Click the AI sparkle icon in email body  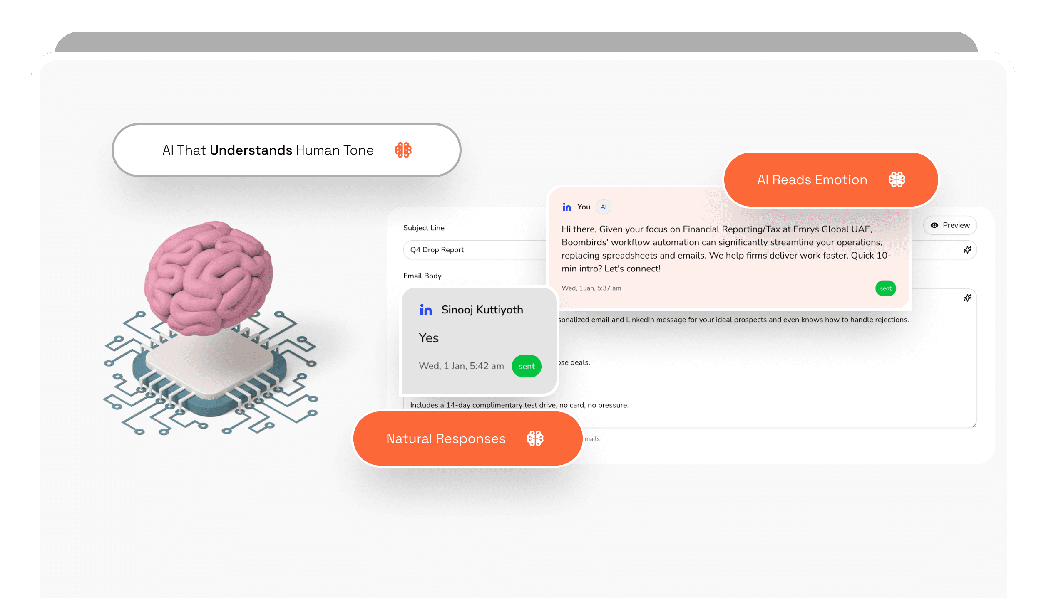(967, 298)
